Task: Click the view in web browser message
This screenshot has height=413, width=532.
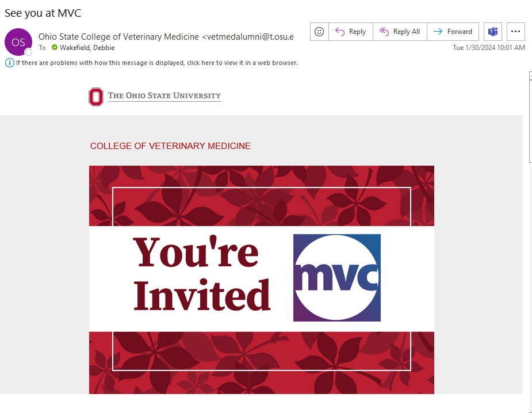Action: click(x=156, y=63)
